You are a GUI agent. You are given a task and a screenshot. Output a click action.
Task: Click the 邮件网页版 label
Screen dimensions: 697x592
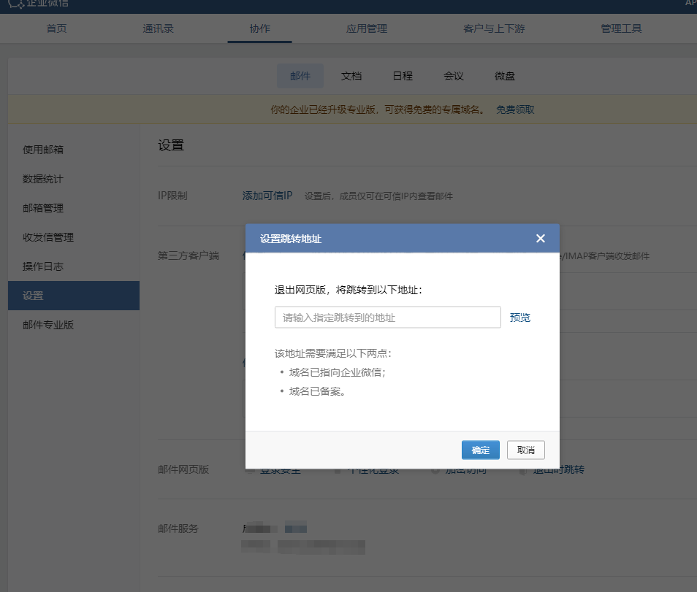[183, 469]
